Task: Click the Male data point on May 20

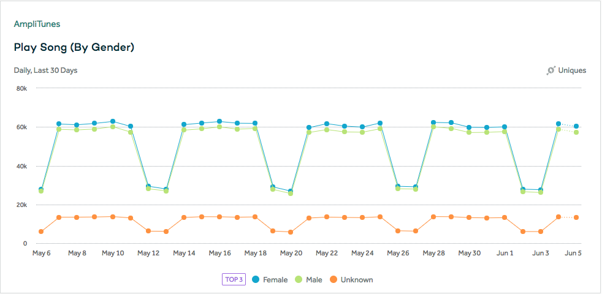Action: click(x=291, y=194)
